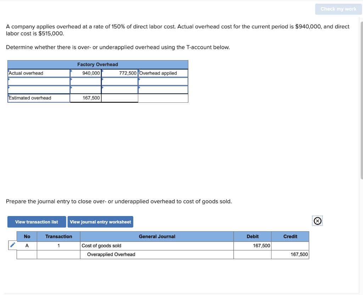Viewport: 363px width, 295px height.
Task: Click the Check my work button
Action: tap(338, 9)
